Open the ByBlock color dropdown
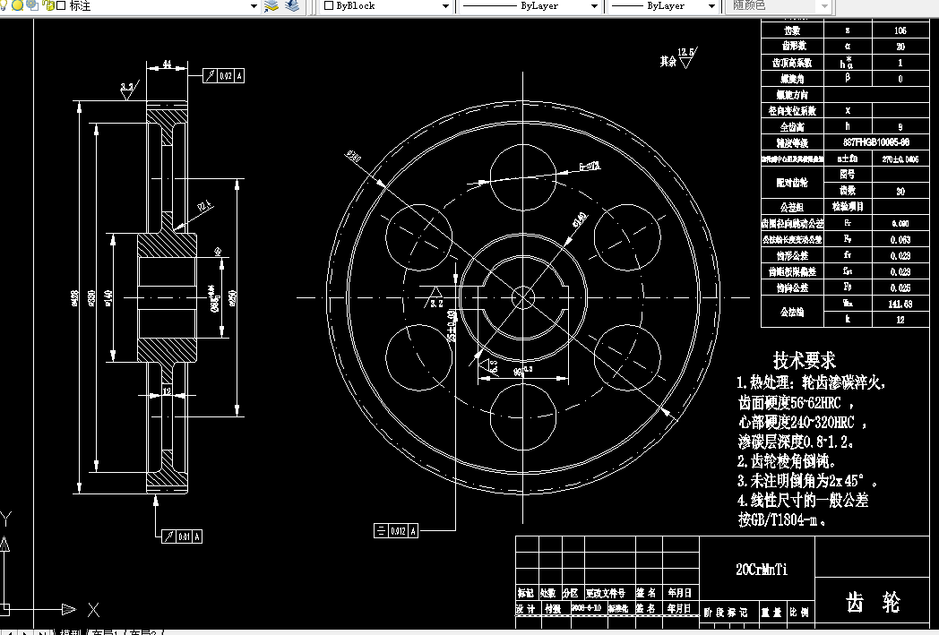Viewport: 939px width, 635px height. coord(445,6)
